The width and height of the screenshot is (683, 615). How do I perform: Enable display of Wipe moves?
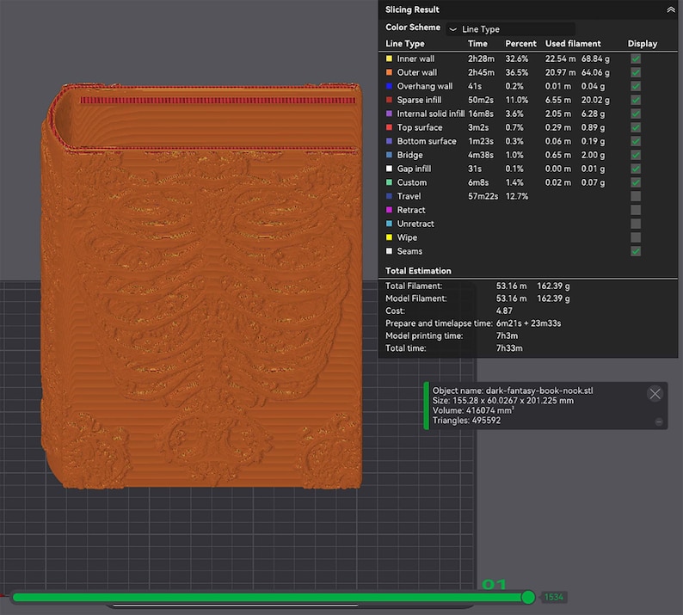[636, 237]
